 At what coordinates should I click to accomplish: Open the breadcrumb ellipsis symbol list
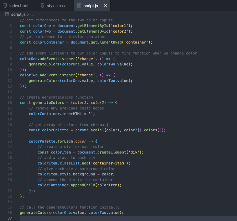point(32,15)
